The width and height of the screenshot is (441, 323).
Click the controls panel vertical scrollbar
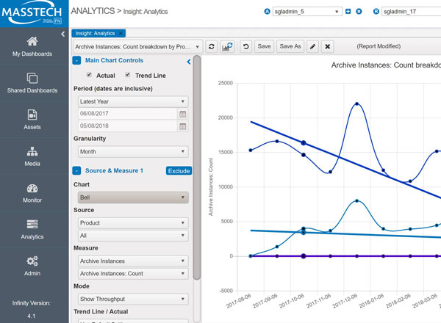point(197,167)
